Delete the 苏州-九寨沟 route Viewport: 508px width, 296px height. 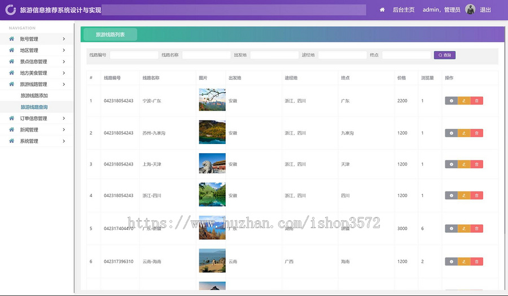pyautogui.click(x=476, y=133)
